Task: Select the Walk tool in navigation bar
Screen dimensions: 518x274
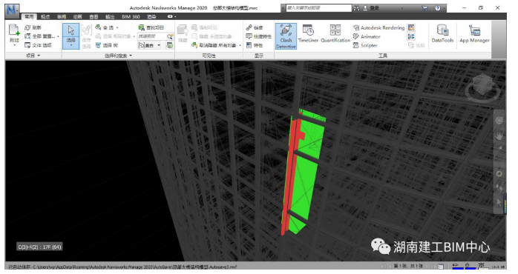Action: click(x=499, y=188)
